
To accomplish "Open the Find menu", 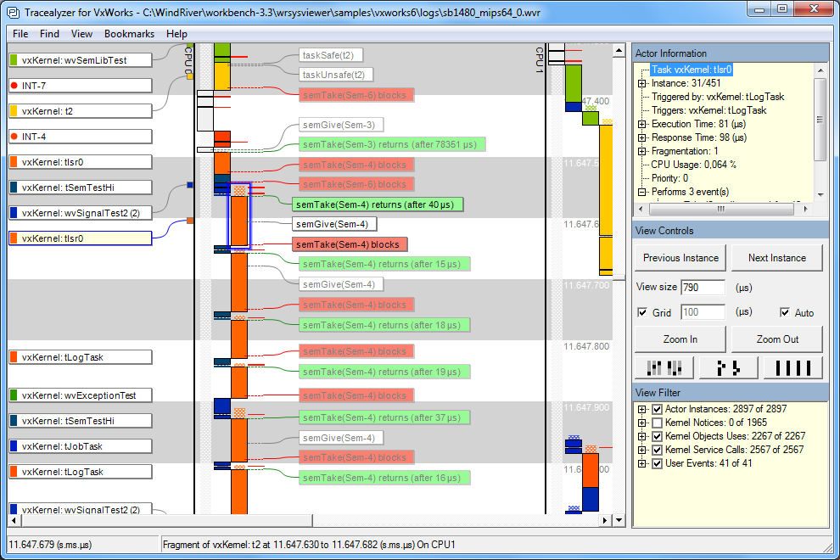I will click(49, 34).
